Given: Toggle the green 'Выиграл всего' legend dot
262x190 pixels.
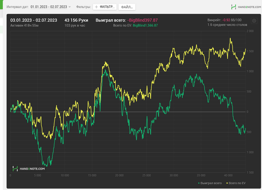Looking at the screenshot, I should tap(199, 183).
